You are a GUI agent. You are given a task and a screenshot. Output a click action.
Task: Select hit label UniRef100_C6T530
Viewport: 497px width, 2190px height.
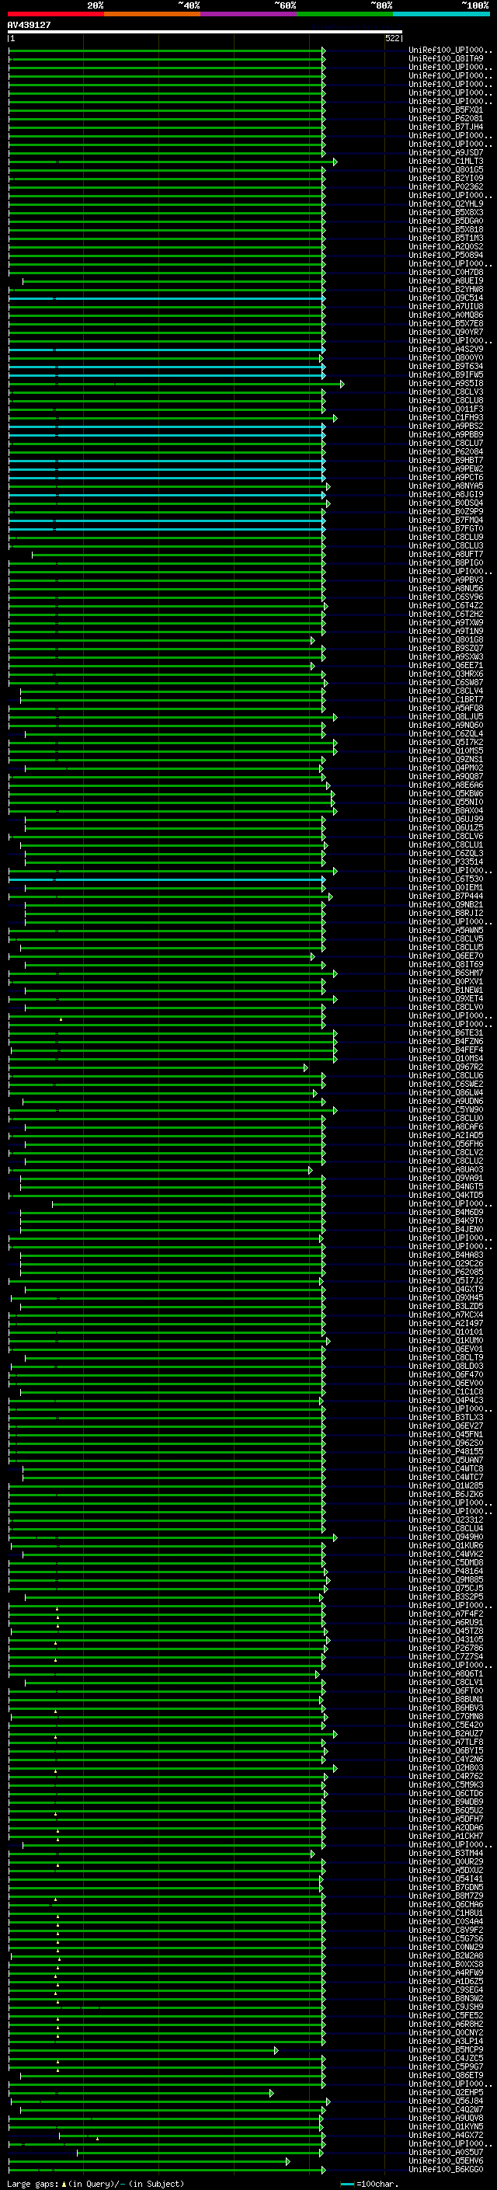[x=446, y=879]
